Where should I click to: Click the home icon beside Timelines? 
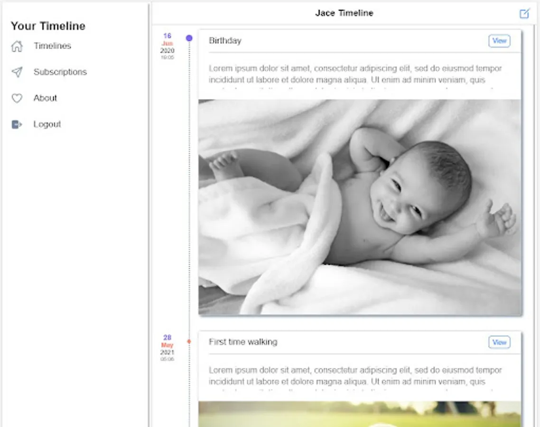pyautogui.click(x=17, y=46)
